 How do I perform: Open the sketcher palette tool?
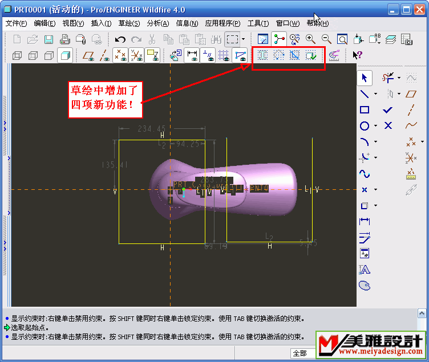365,286
